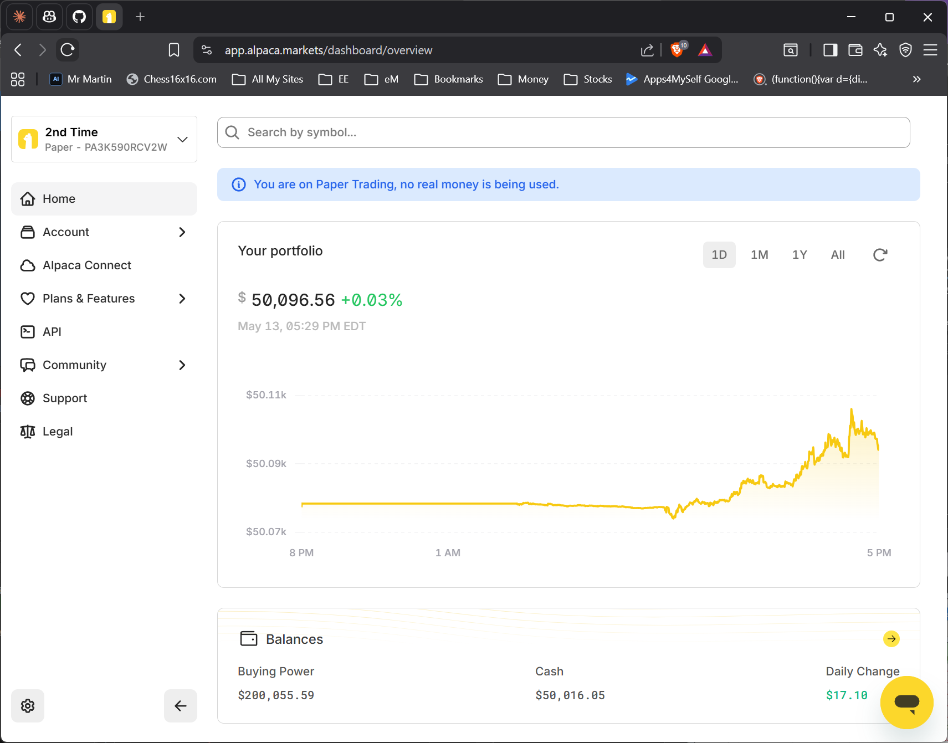
Task: Open the Money bookmark folder
Action: pos(523,79)
